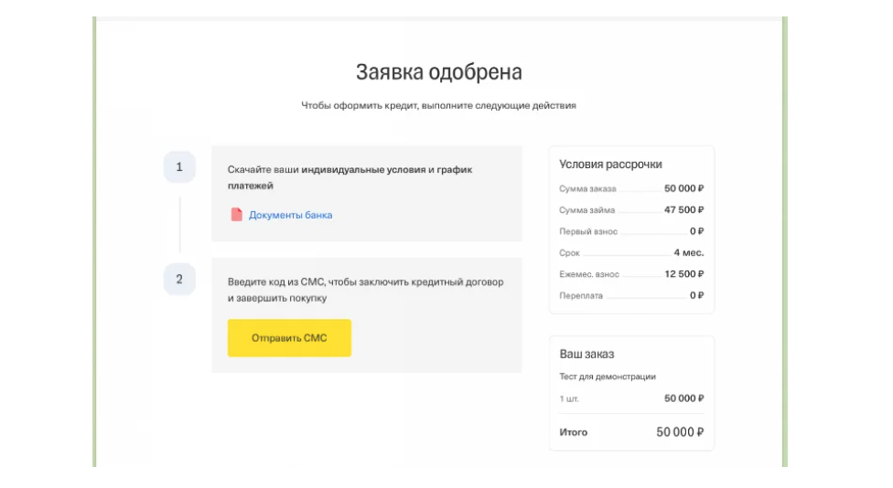Open the Документы банка link
This screenshot has width=893, height=488.
point(290,215)
